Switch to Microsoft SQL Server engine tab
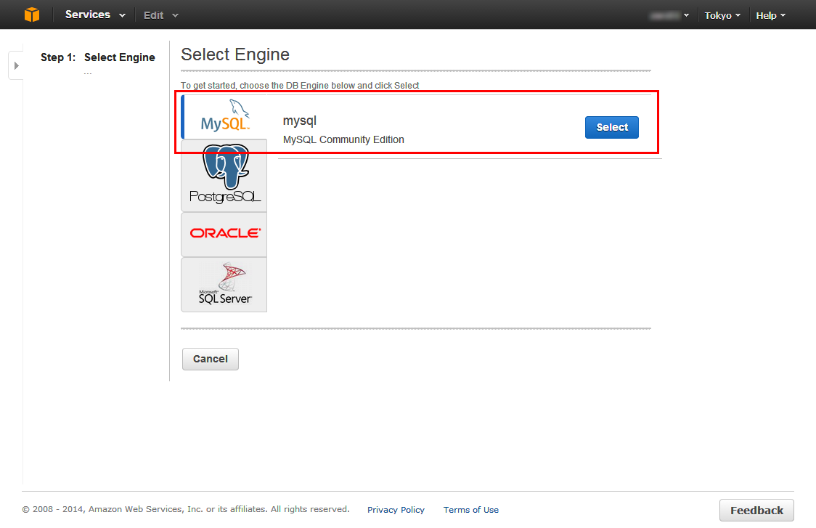 [224, 285]
